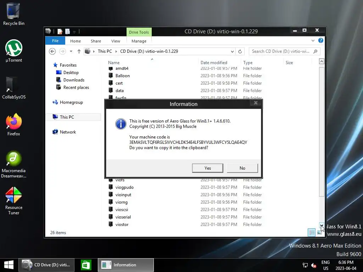Open the Customize Quick Access Toolbar dropdown
Viewport: 363px width, 272px height.
pos(74,32)
